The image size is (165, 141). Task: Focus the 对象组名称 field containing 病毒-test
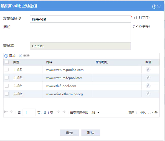80,19
